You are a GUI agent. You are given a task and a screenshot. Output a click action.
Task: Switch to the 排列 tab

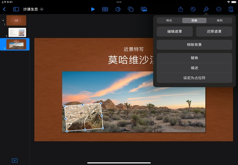[219, 20]
